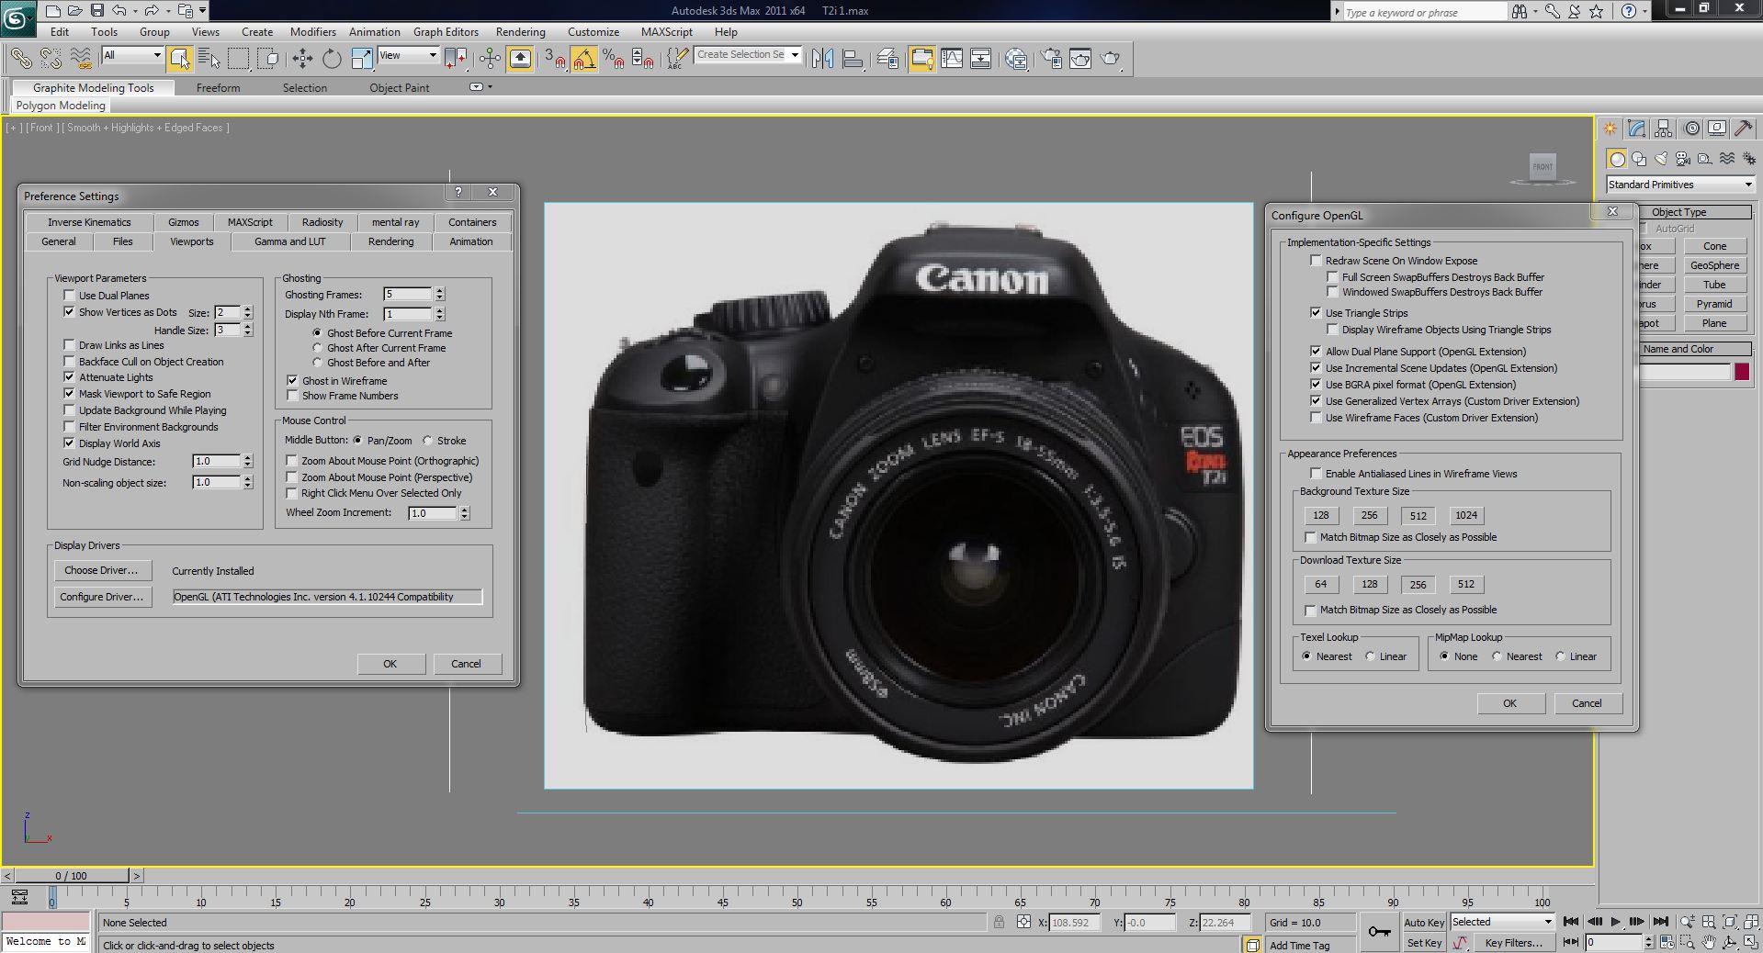Select the Shapes category icon
Image resolution: width=1763 pixels, height=953 pixels.
pyautogui.click(x=1639, y=159)
